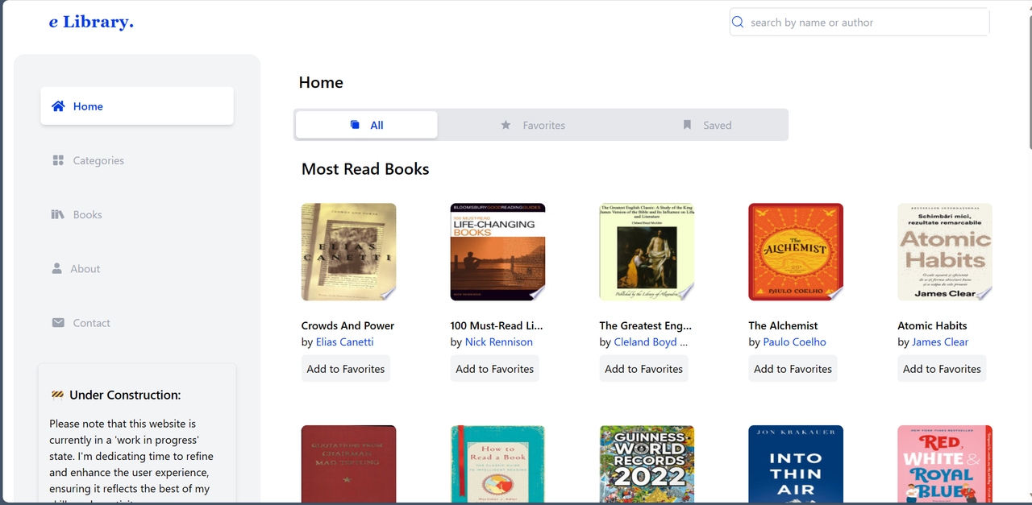Click the James Clear author link
Screen dimensions: 1032x505
click(x=940, y=341)
